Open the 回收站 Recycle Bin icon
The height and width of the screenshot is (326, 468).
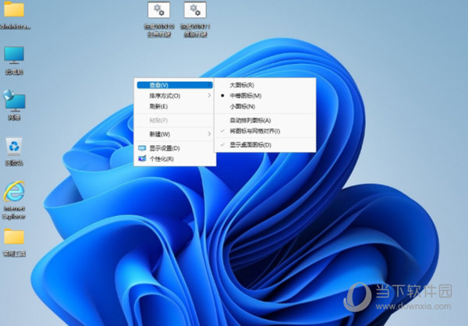[14, 151]
